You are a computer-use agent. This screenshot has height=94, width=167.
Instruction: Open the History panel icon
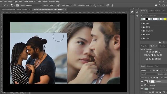click(132, 12)
